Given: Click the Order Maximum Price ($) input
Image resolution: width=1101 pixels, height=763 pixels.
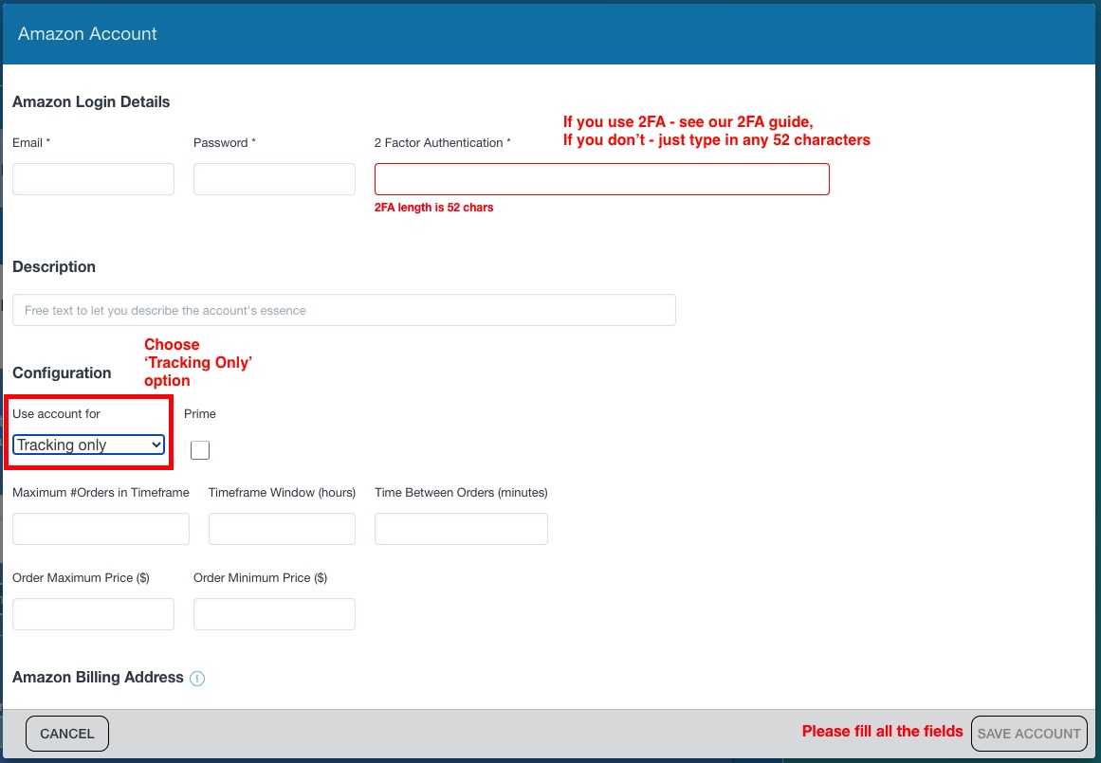Looking at the screenshot, I should 93,614.
